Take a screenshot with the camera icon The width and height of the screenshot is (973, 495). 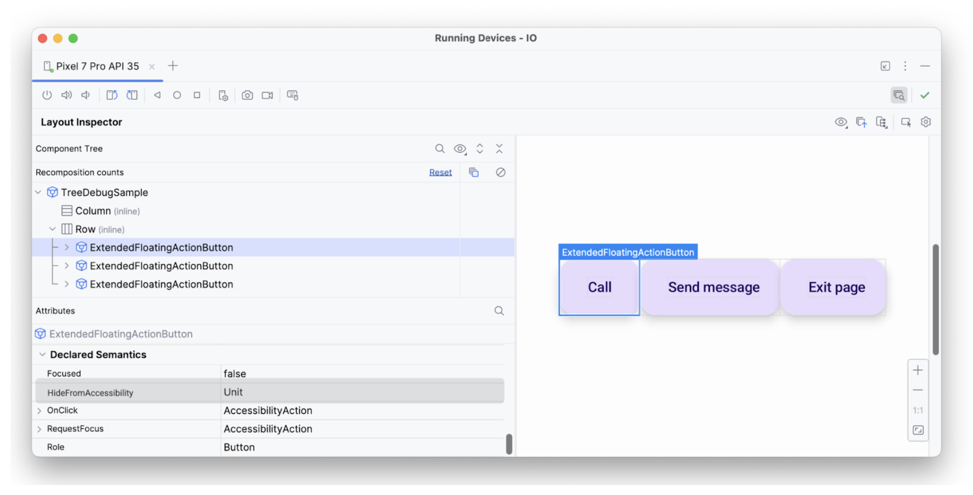[247, 95]
